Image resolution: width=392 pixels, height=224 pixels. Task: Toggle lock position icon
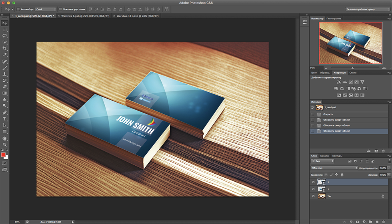(x=337, y=175)
